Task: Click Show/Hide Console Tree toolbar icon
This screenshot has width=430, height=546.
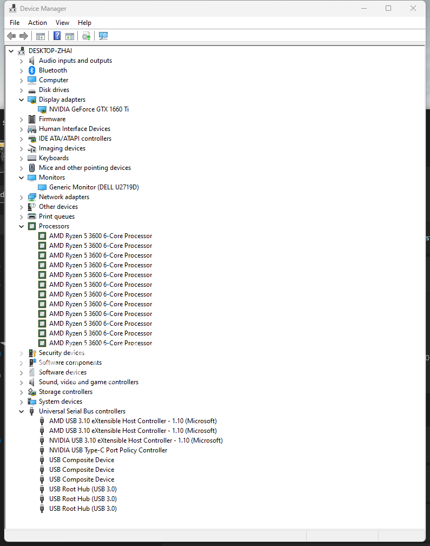Action: [x=40, y=36]
